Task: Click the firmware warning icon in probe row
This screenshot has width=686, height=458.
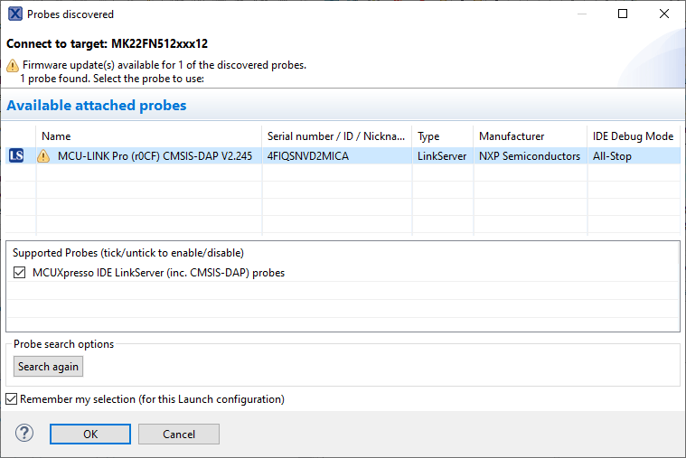Action: 43,155
